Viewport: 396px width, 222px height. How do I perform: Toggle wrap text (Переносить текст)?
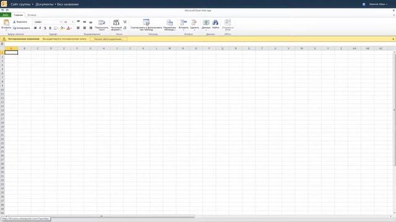tap(101, 25)
